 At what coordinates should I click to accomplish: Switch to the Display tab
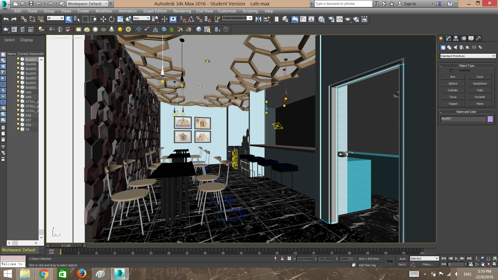(26, 40)
